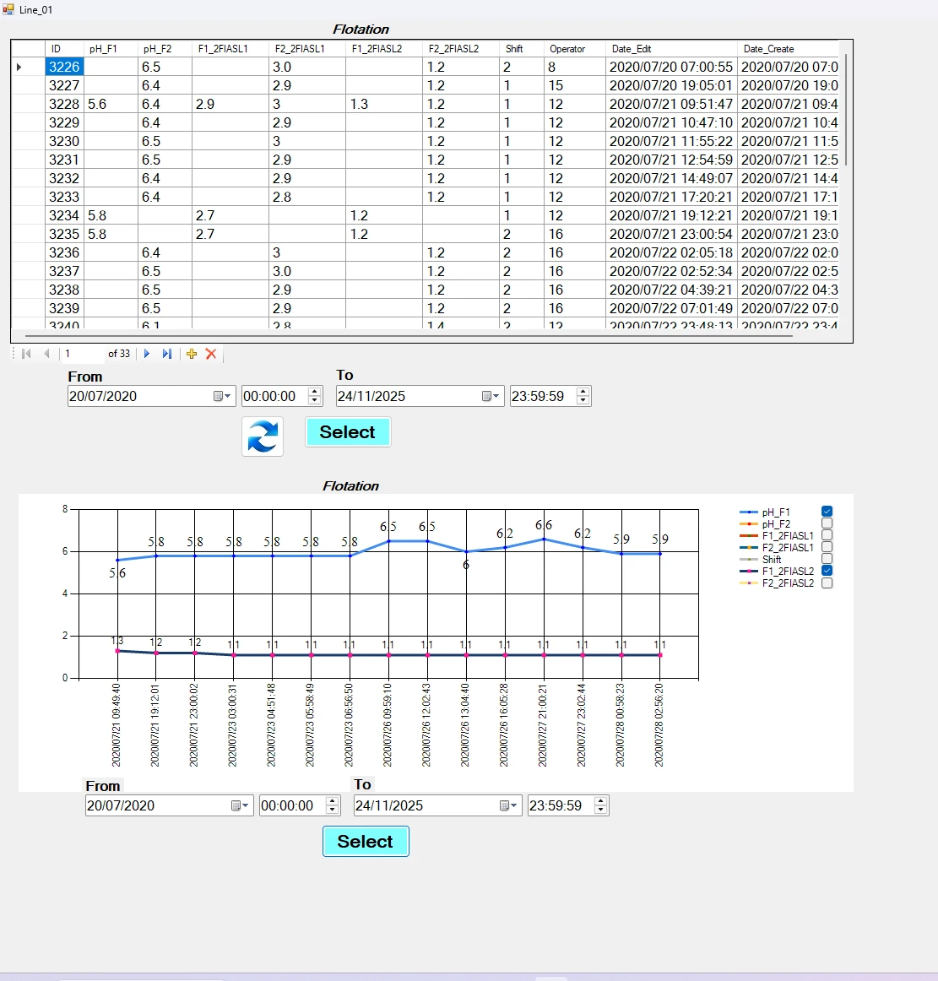Image resolution: width=938 pixels, height=981 pixels.
Task: Click the Date_Edit column header
Action: pyautogui.click(x=632, y=49)
